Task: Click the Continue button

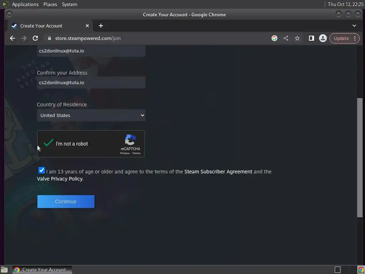Action: (x=66, y=202)
